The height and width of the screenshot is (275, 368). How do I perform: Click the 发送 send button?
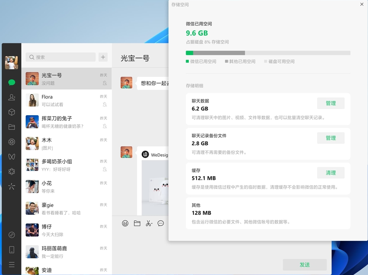[305, 265]
